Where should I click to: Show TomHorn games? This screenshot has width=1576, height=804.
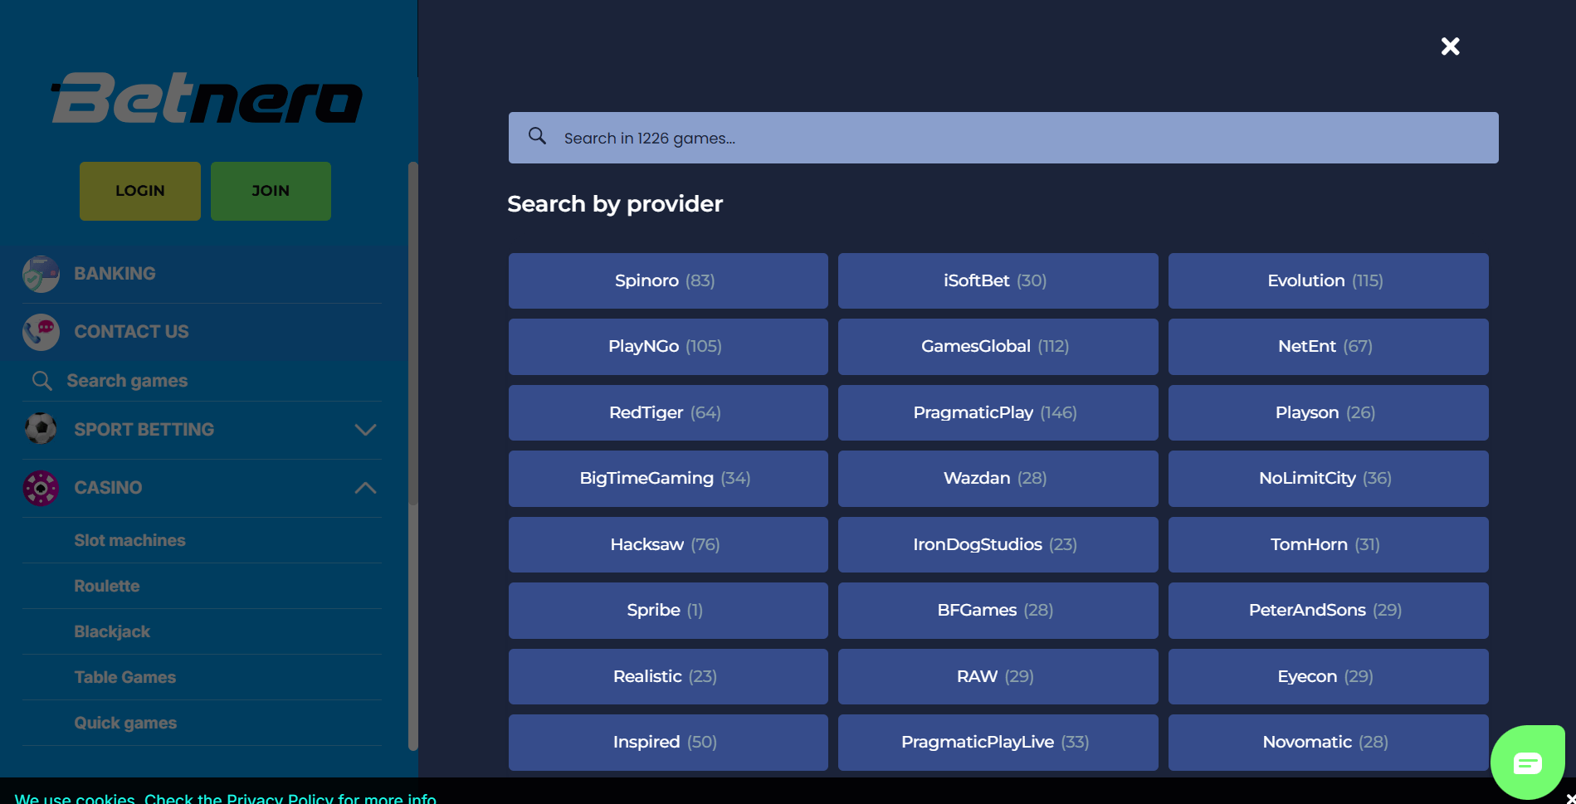(x=1328, y=544)
